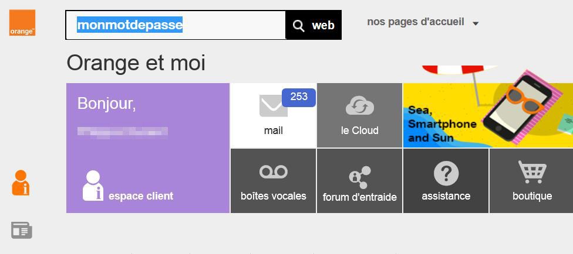
Task: Open the Sea, Smartphone and Sun banner
Action: tap(487, 115)
